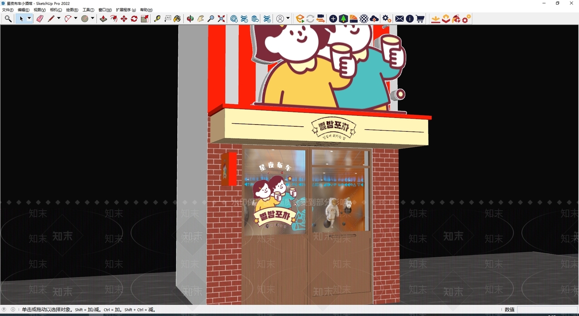Click the shopping cart toolbar icon

(420, 19)
